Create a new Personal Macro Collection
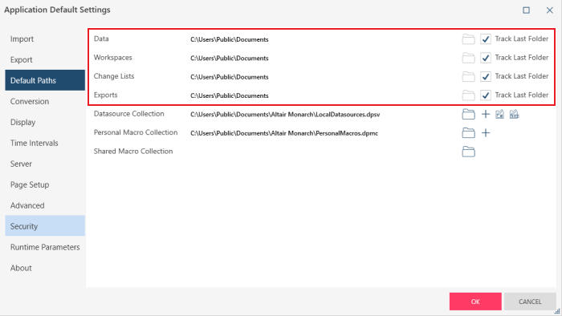562x316 pixels. pos(485,133)
